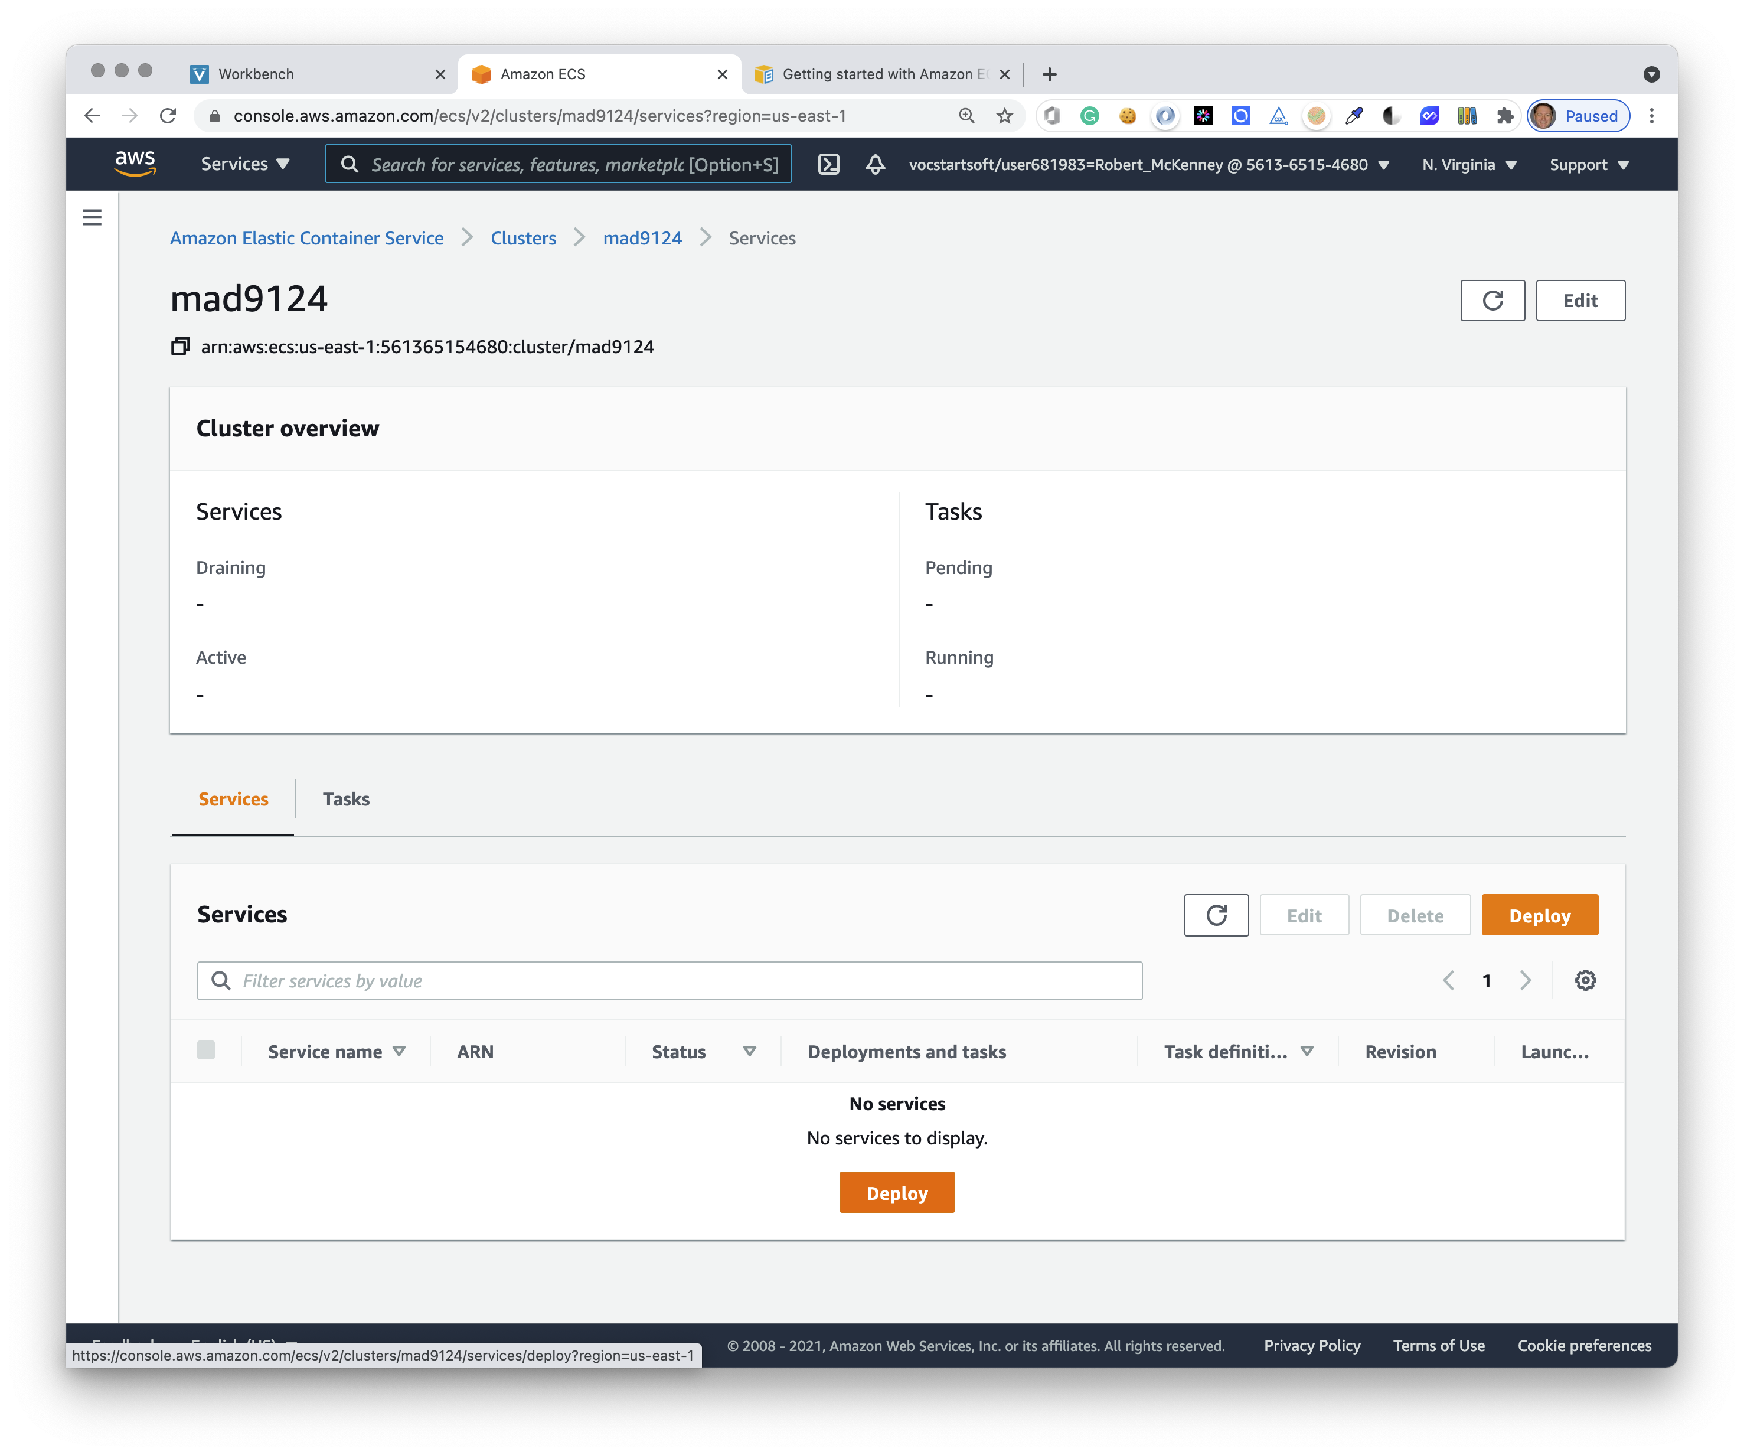Open Cookie preferences in footer
This screenshot has width=1744, height=1455.
click(x=1585, y=1345)
